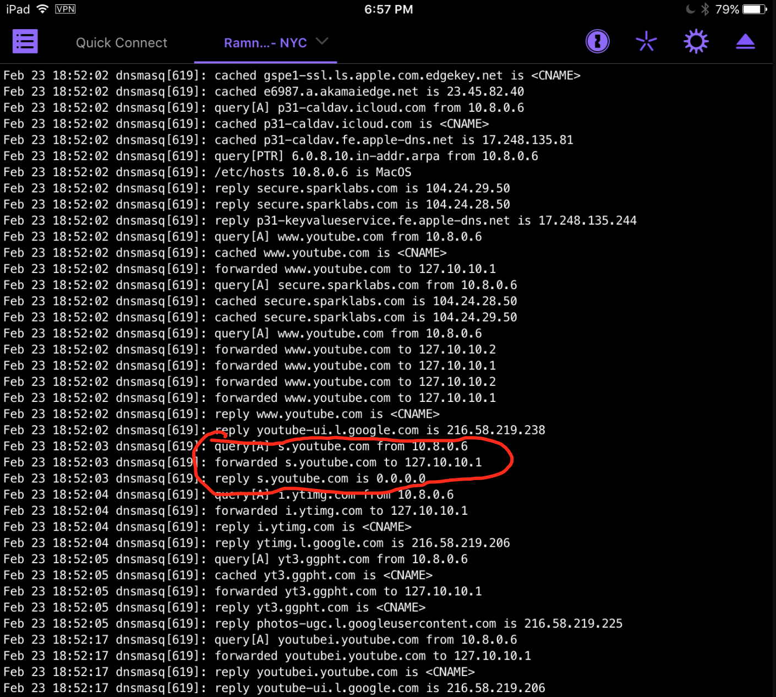
Task: Switch to Quick Connect tab
Action: pos(122,42)
